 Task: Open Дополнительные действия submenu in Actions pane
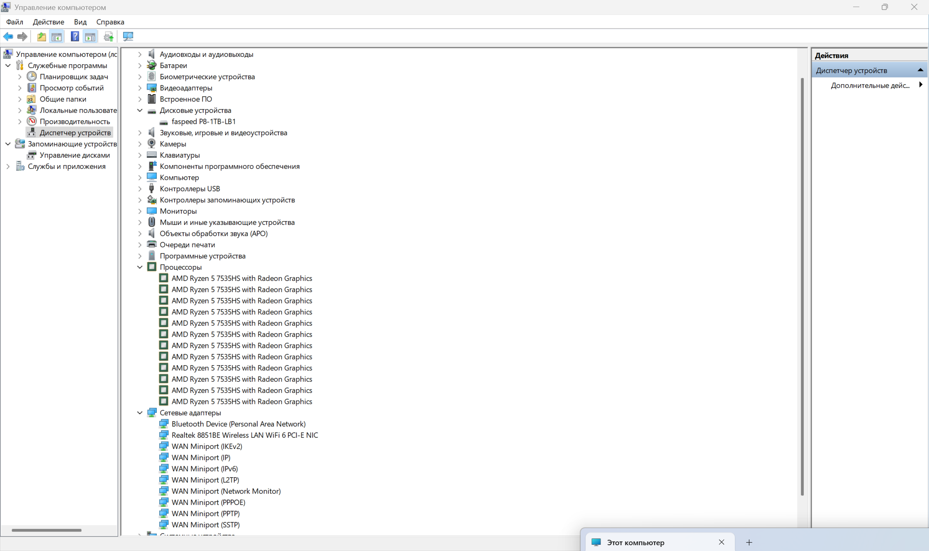coord(870,85)
